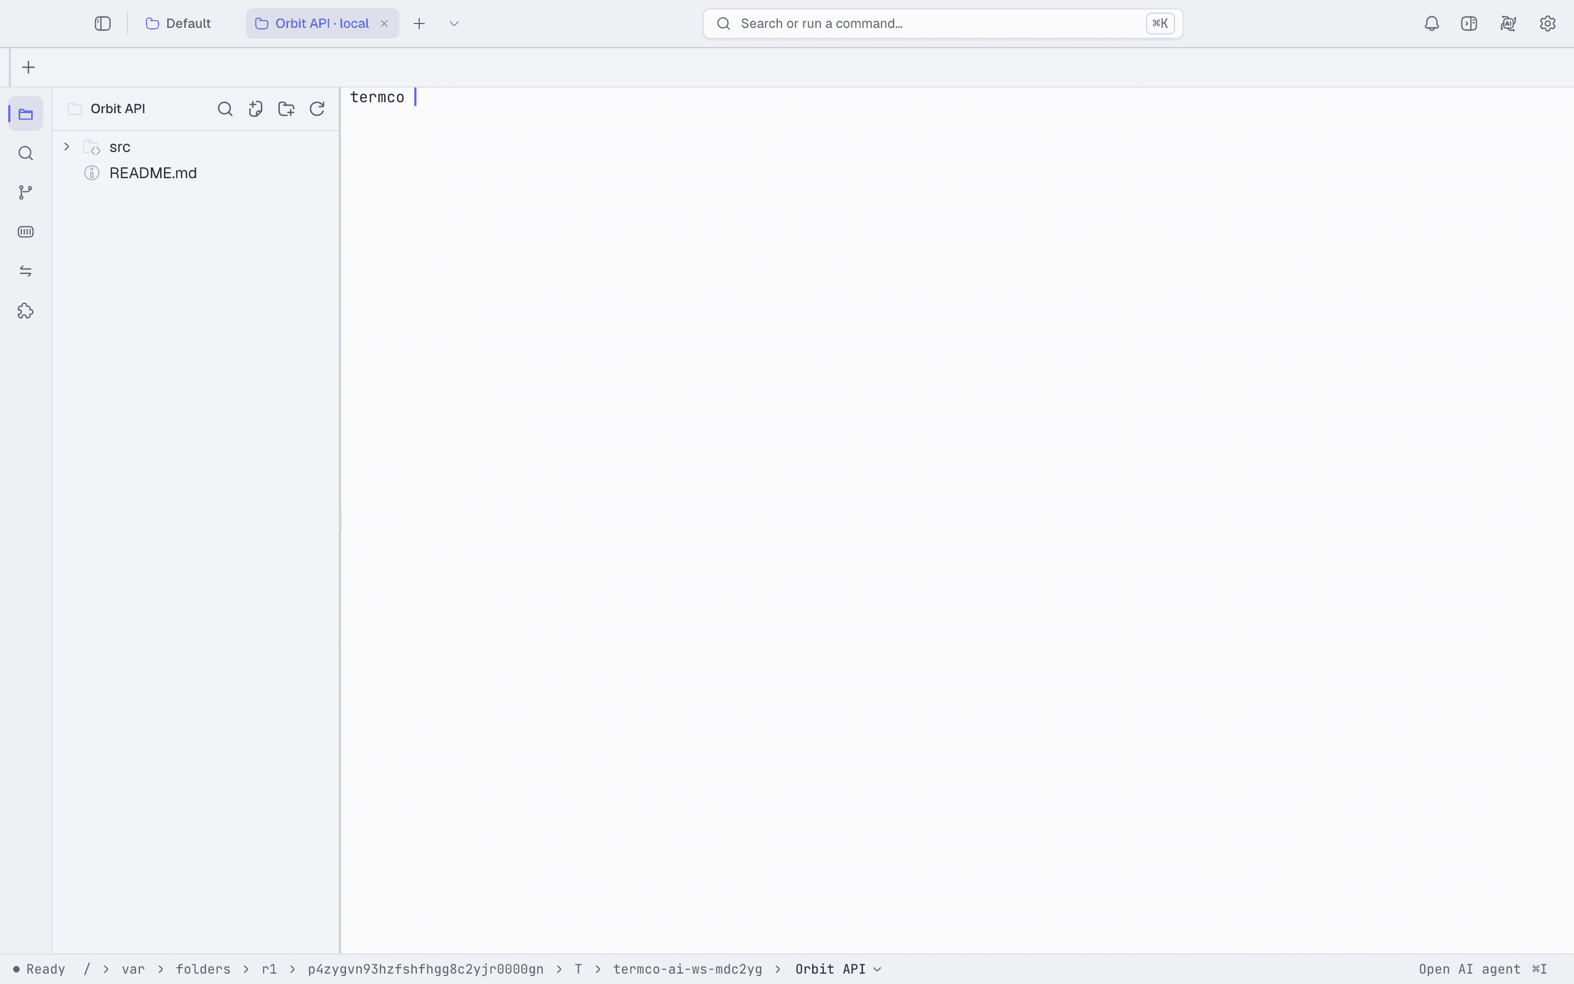Add a new terminal tab with plus

tap(28, 67)
